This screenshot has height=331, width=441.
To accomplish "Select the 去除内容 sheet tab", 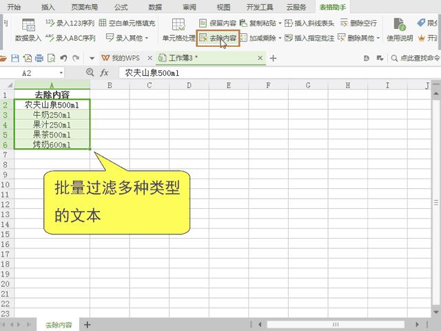I will point(59,325).
